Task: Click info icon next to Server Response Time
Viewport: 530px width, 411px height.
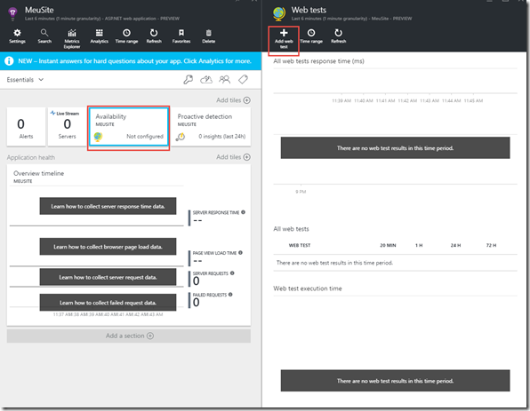Action: [243, 212]
